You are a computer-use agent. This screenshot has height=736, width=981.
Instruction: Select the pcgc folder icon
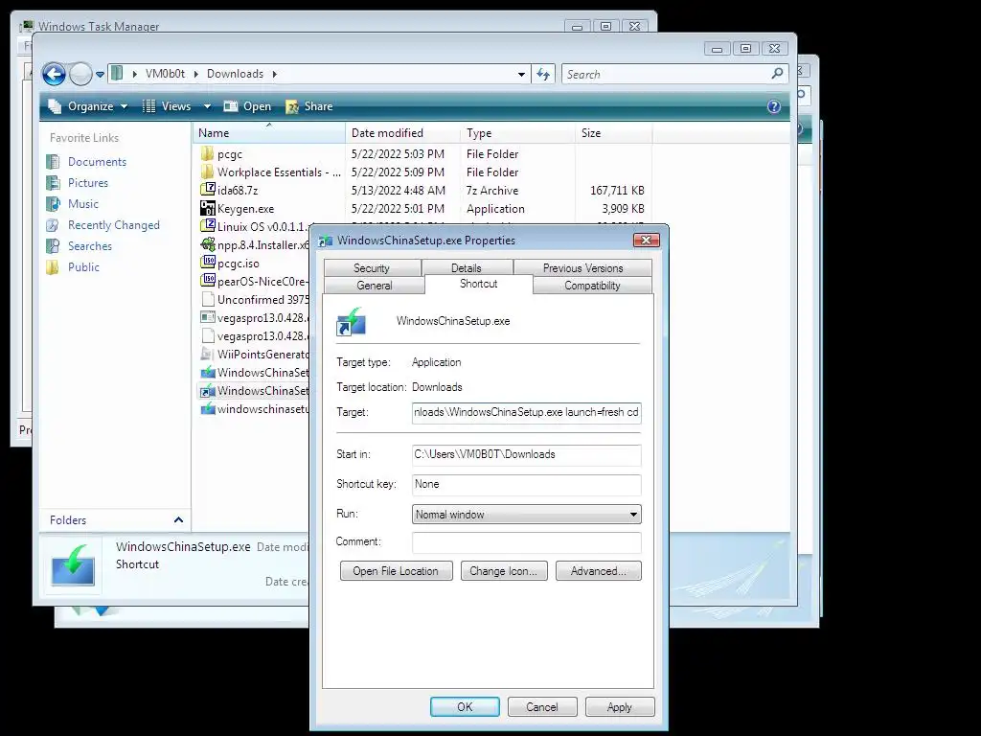(208, 153)
